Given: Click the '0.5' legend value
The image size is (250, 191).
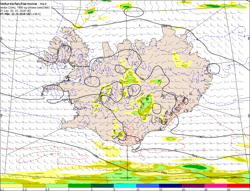Looking at the screenshot, I should 47,189.
